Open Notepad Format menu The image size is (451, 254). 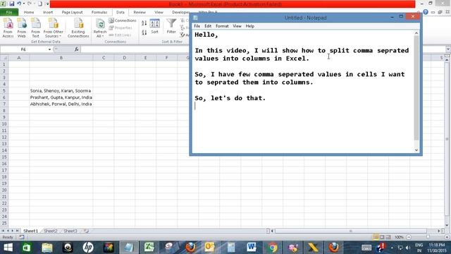click(x=222, y=26)
